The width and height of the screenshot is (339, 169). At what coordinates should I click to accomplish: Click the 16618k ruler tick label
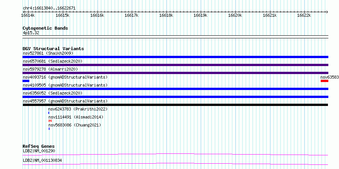pos(166,15)
